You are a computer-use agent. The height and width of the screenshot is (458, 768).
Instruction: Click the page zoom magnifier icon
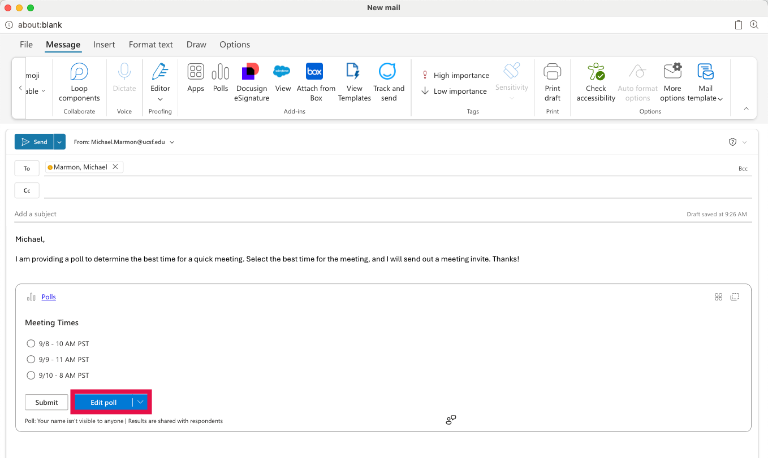coord(754,25)
